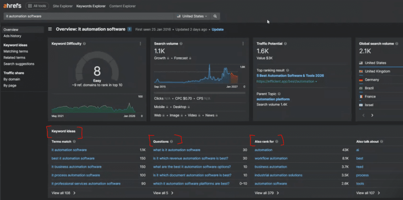Open 5 Best Automation Software & Tools link
Image resolution: width=403 pixels, height=200 pixels.
(x=290, y=76)
